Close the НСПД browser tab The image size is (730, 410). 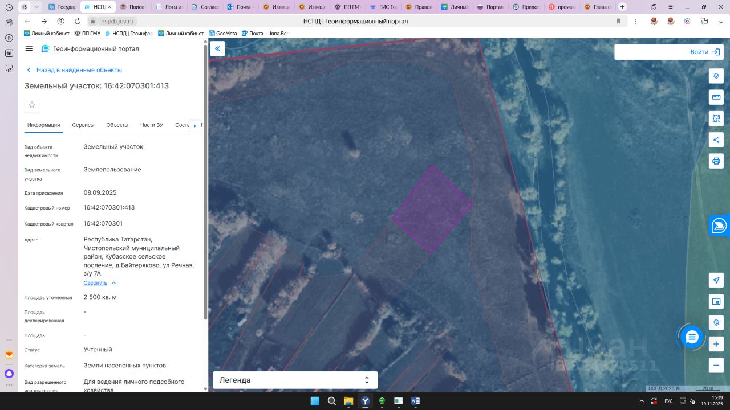[x=109, y=7]
